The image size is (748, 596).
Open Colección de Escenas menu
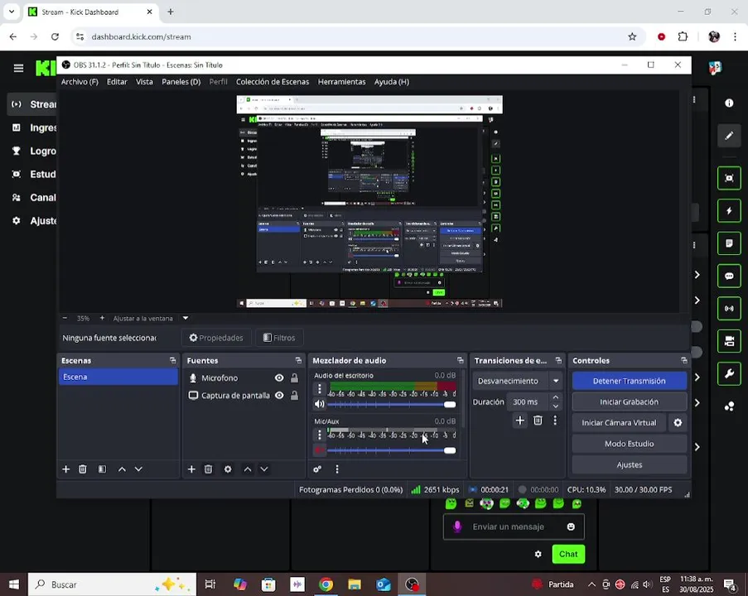pos(273,81)
